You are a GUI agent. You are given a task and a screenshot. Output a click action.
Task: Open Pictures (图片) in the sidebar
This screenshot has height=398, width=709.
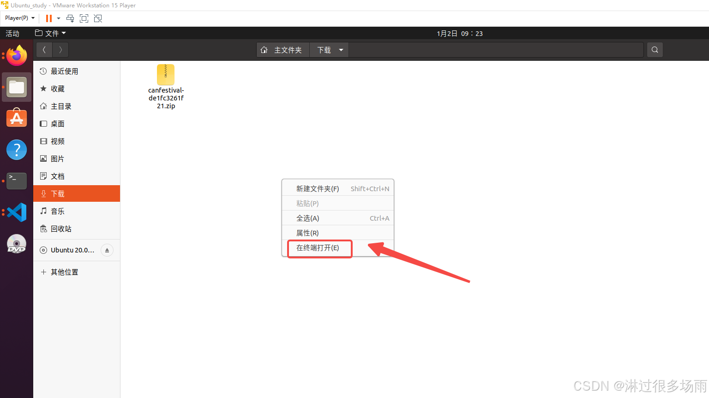pos(77,158)
